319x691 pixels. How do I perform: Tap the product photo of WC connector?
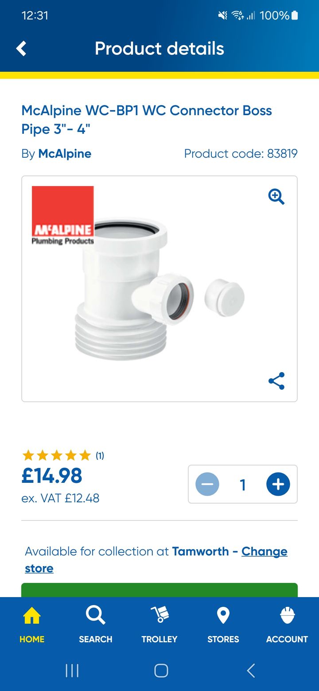[x=159, y=288]
